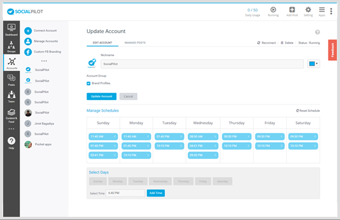Click the Delete account link

click(287, 43)
